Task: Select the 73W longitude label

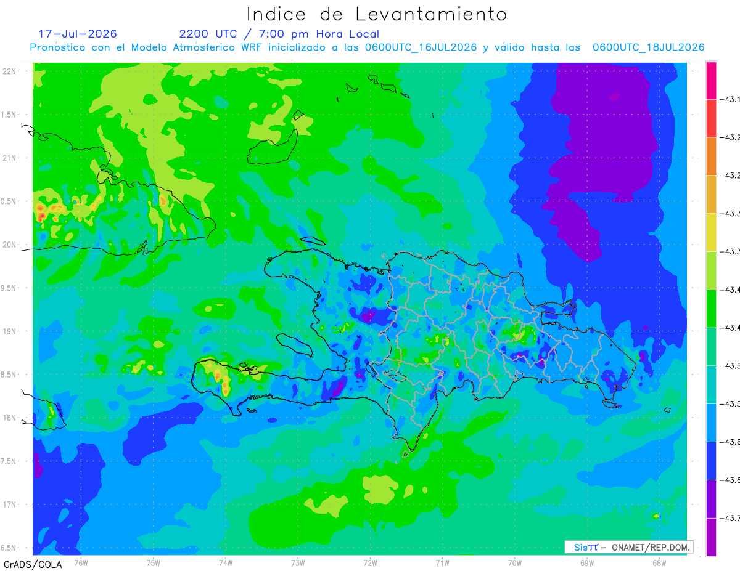Action: tap(298, 563)
